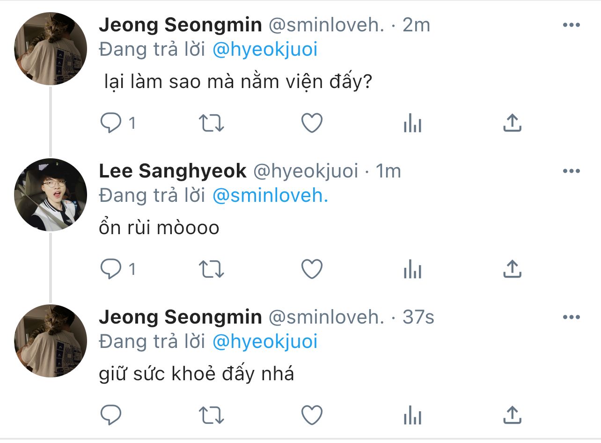Retweet Lee Sanghyeok's tweet

click(x=212, y=269)
